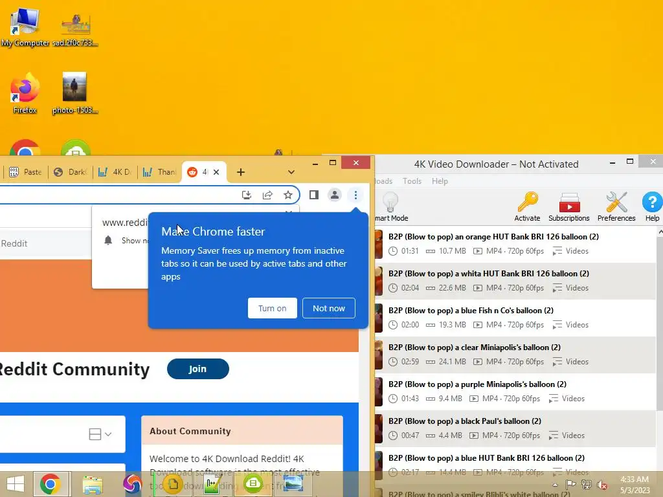The height and width of the screenshot is (497, 663).
Task: Select blue HUT Bank BRI 126 balloon download
Action: [x=515, y=465]
